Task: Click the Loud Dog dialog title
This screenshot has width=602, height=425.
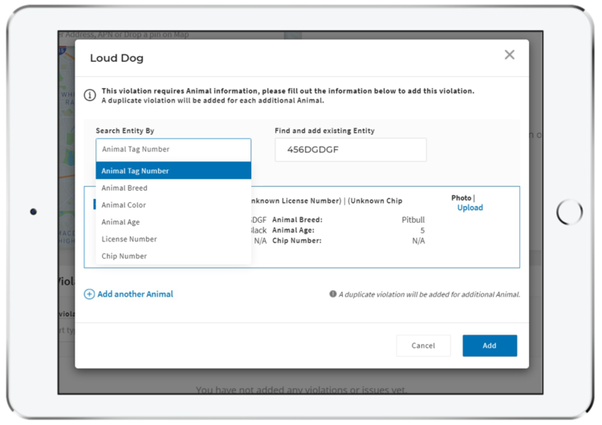Action: click(116, 59)
